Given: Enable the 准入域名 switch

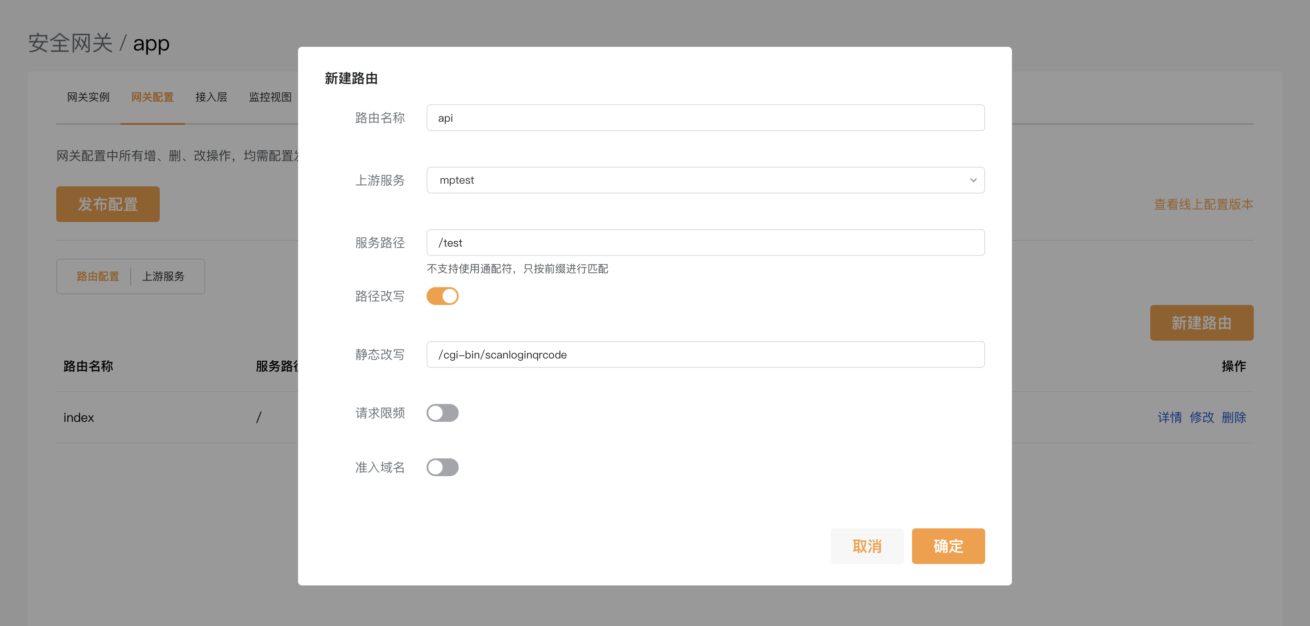Looking at the screenshot, I should (x=442, y=467).
